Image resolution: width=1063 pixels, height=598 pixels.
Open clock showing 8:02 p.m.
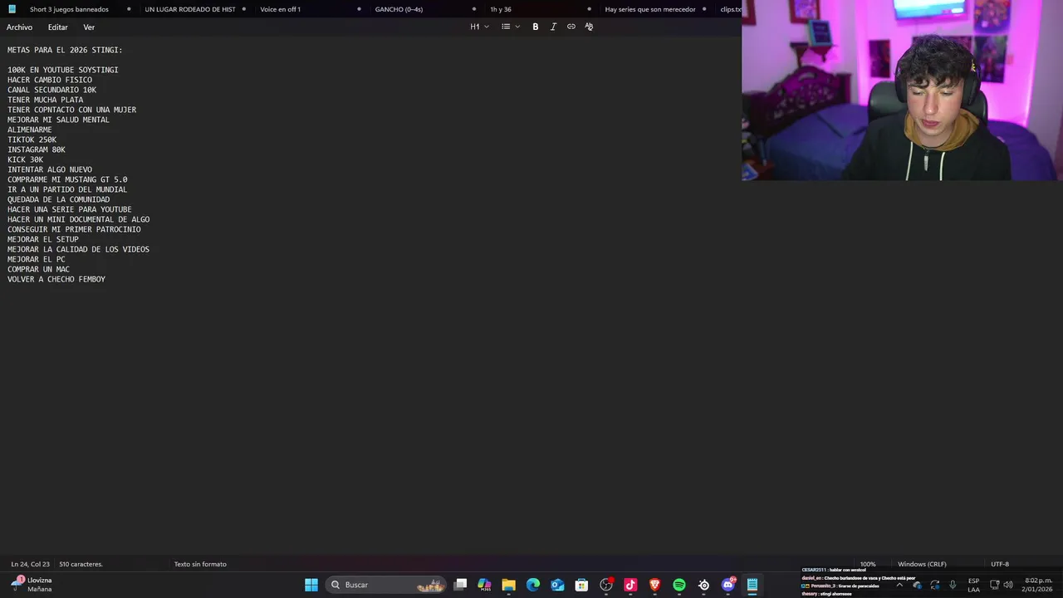click(1038, 585)
